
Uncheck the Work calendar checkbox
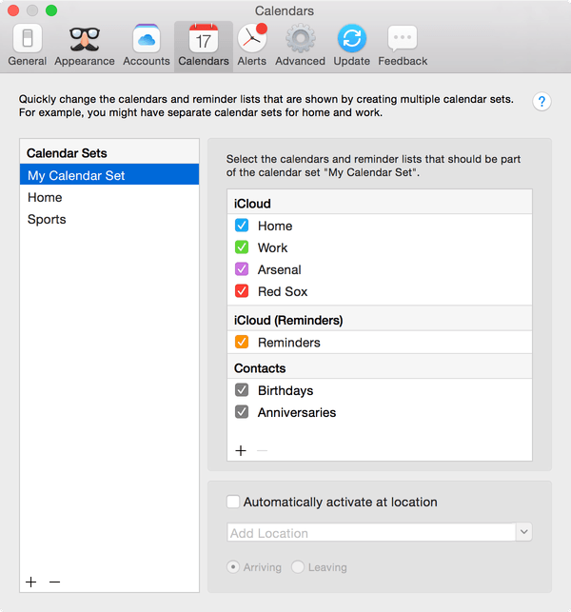242,247
